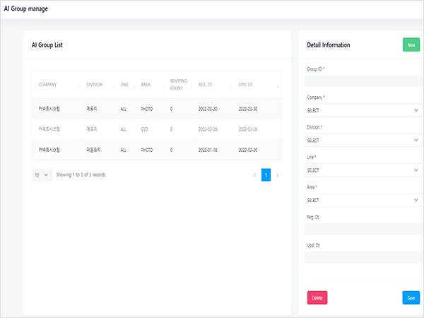Viewport: 424px width, 318px height.
Task: Sort by the MAPPING COUNT column header
Action: click(179, 85)
